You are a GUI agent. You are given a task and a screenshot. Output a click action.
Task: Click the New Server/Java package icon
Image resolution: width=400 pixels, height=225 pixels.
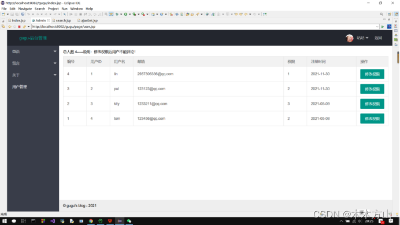click(x=153, y=14)
